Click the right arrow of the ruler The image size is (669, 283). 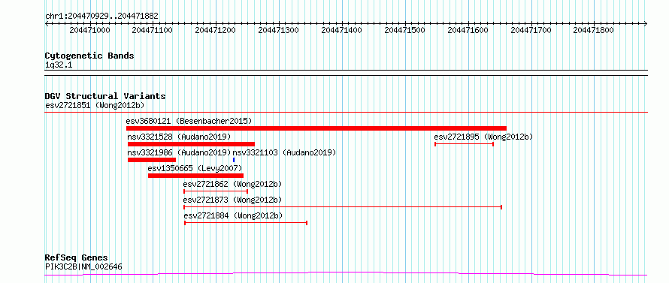coord(646,23)
